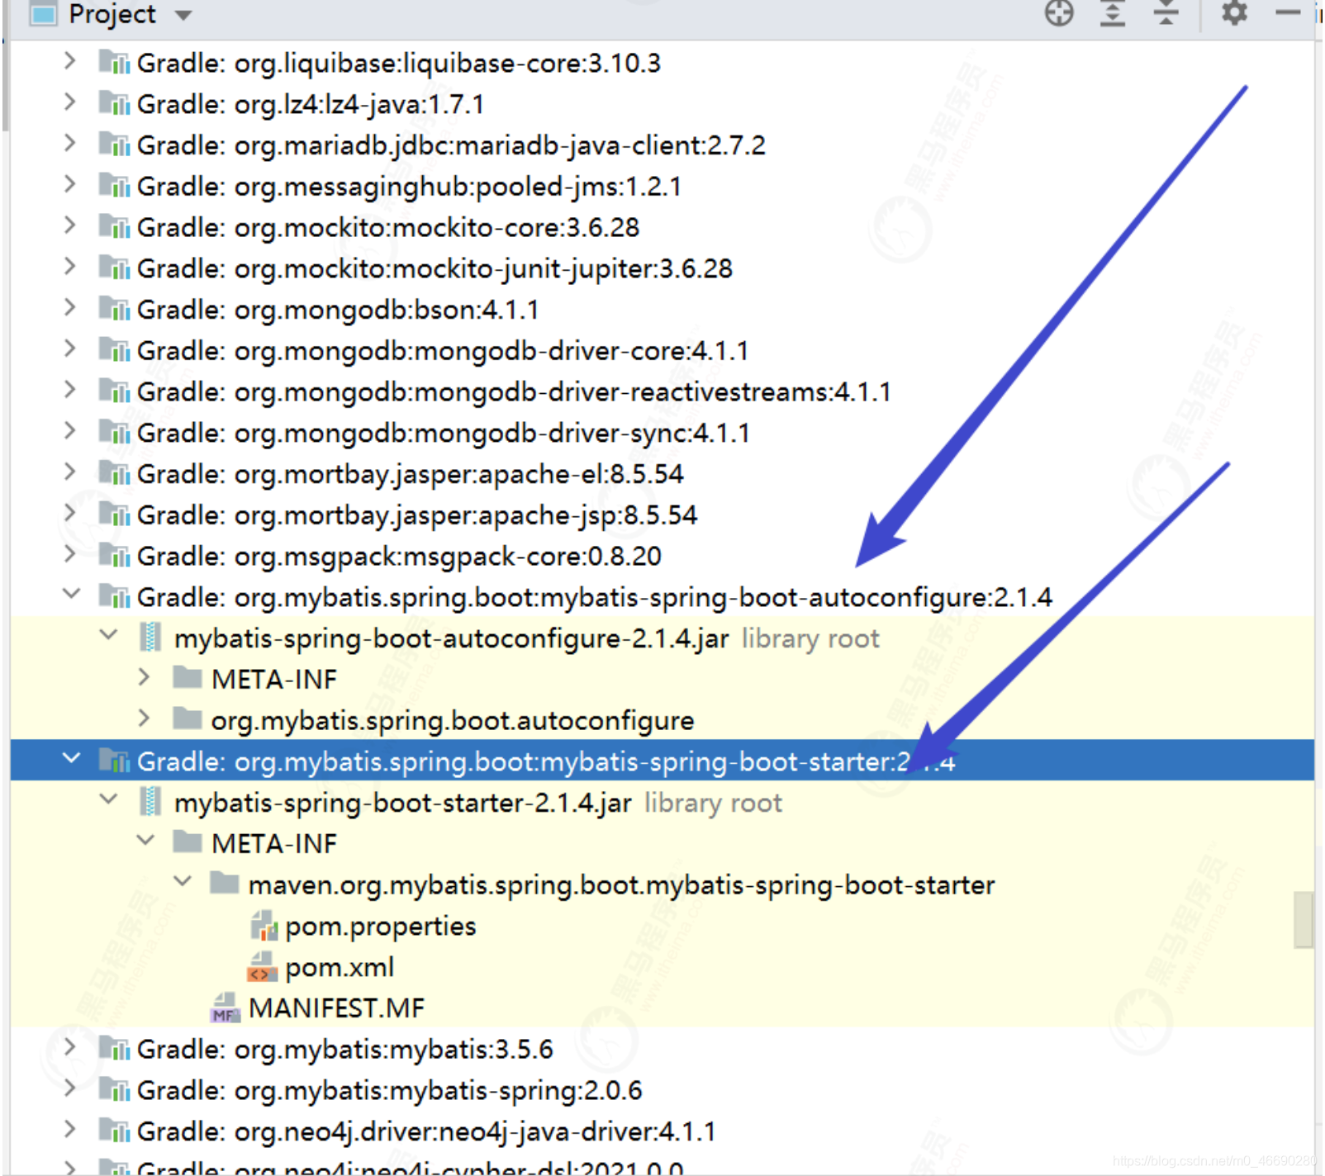Select mybatis-spring-boot-starter-2.1.4.jar library root row

662,802
